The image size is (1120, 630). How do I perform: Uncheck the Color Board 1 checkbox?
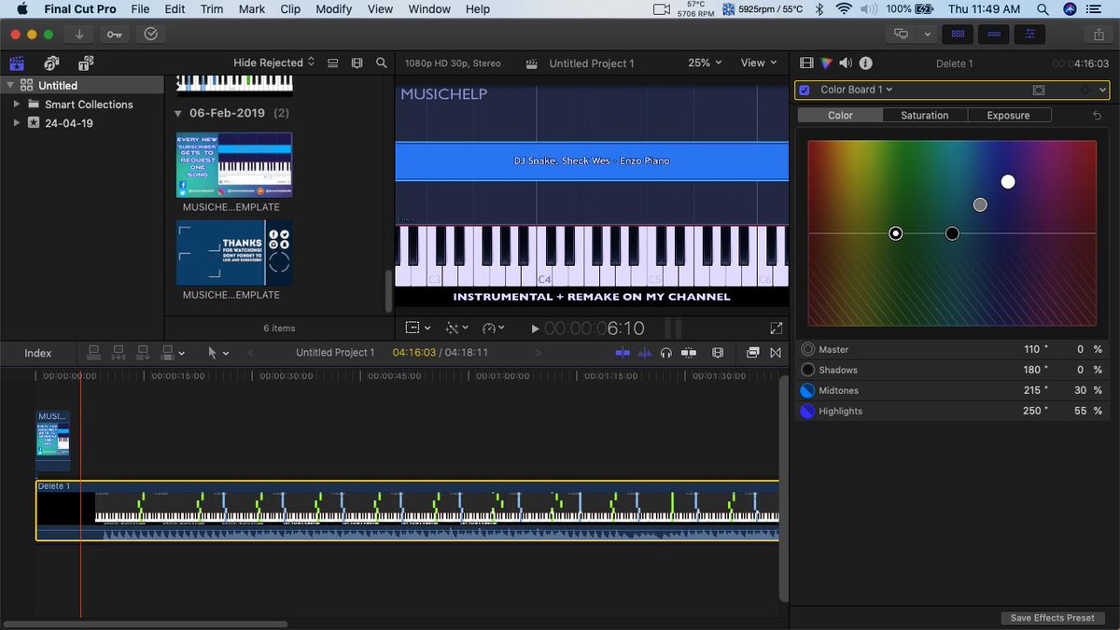[805, 90]
